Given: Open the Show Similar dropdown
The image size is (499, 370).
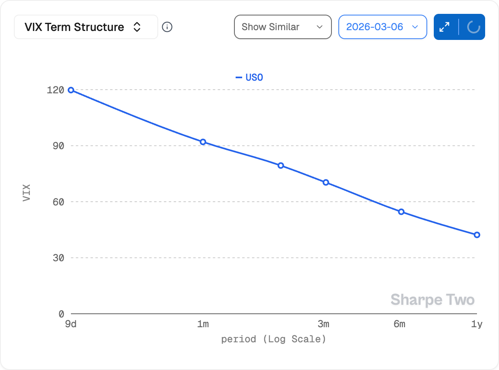Looking at the screenshot, I should (283, 27).
